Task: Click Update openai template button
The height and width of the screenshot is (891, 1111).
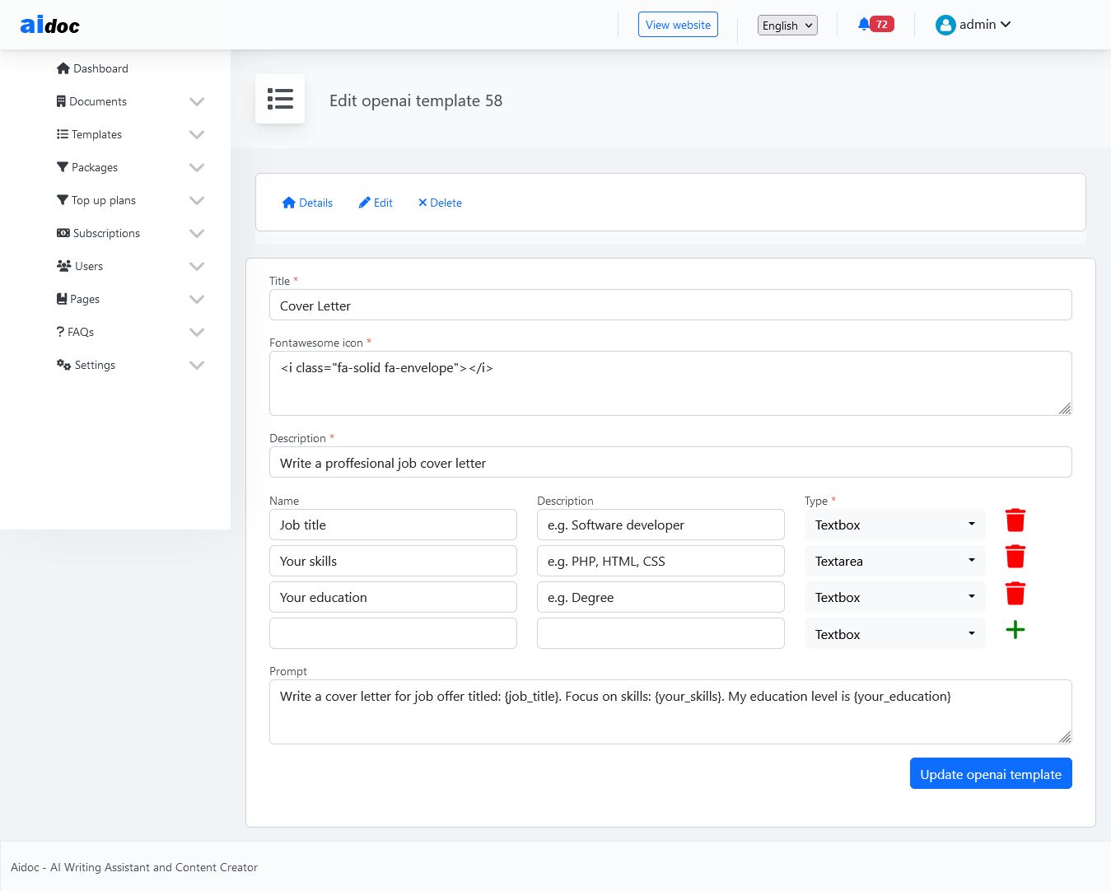Action: pos(990,774)
